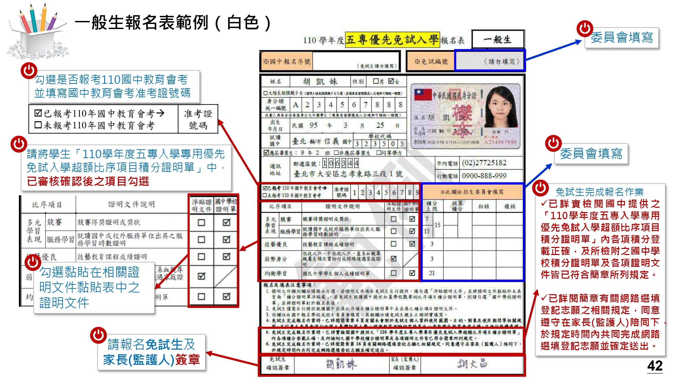Check the 同等學力 box on the form
Image resolution: width=675 pixels, height=380 pixels.
[379, 153]
